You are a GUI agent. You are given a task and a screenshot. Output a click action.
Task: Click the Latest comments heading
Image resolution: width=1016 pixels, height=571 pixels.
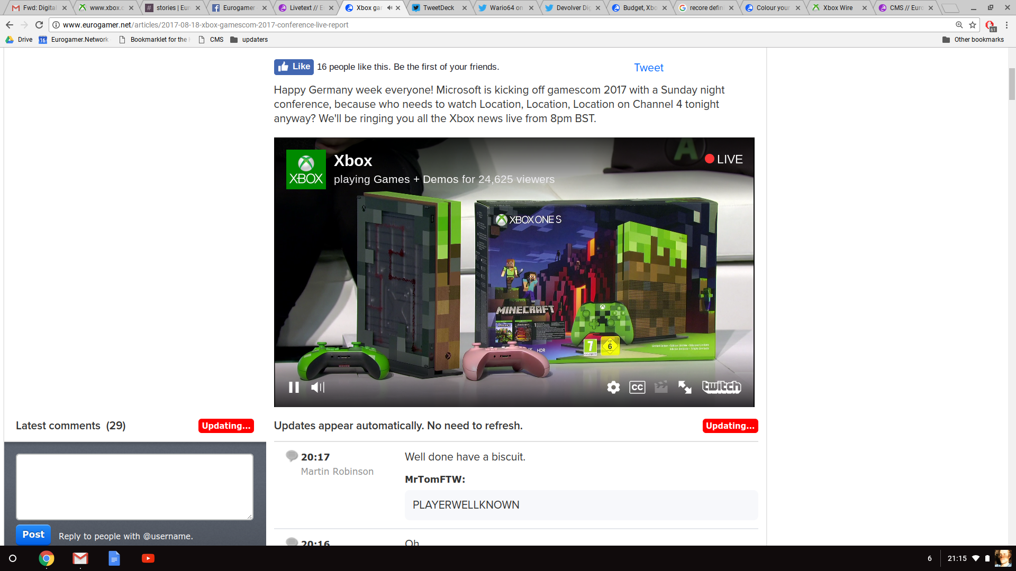pyautogui.click(x=71, y=426)
